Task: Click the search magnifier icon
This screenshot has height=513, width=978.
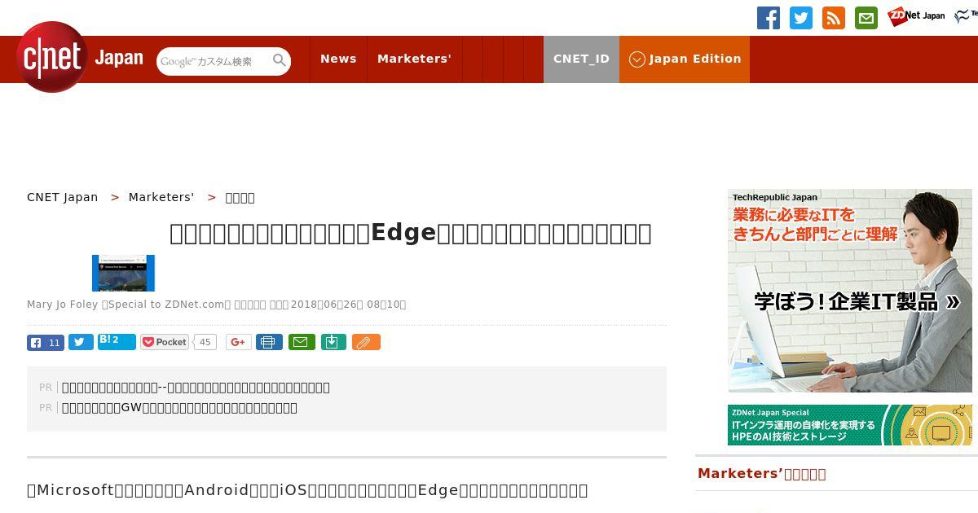Action: click(x=280, y=60)
